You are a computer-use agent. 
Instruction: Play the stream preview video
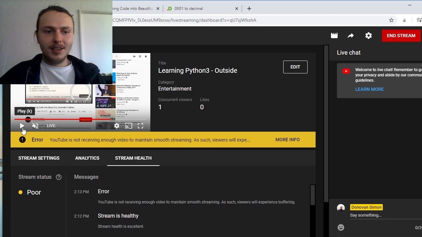click(x=22, y=126)
